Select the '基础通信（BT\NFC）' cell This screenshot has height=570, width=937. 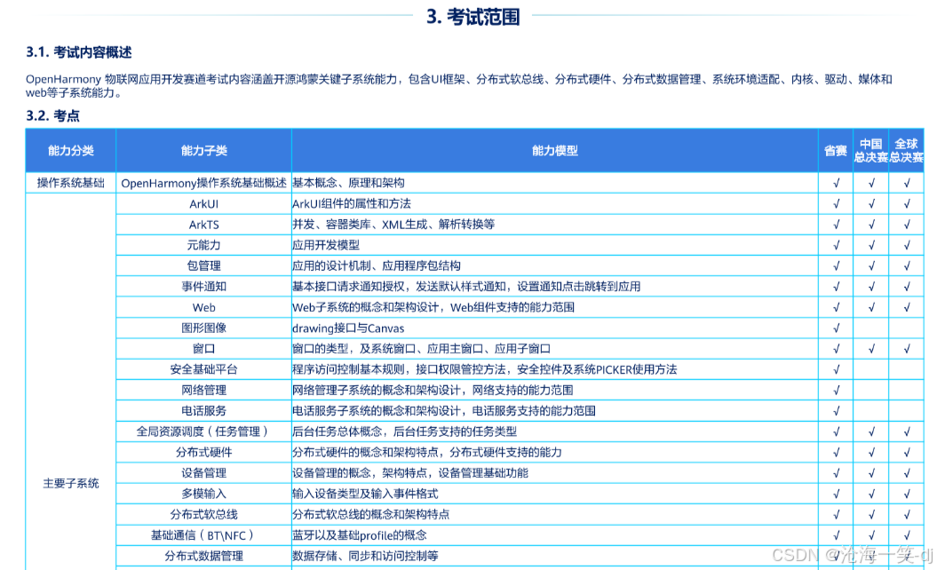point(203,534)
